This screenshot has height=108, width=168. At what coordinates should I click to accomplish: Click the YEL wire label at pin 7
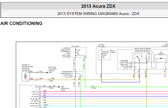click(x=45, y=100)
